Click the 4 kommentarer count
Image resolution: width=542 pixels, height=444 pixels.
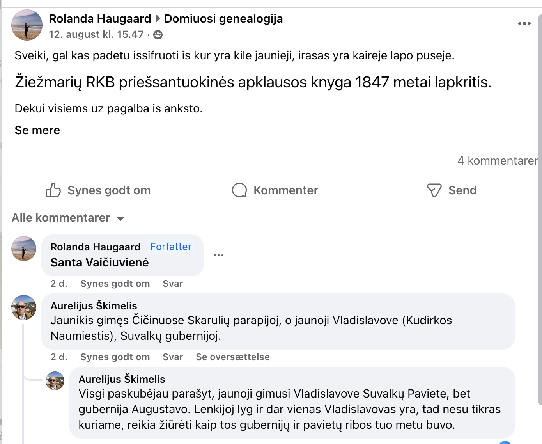pos(497,161)
